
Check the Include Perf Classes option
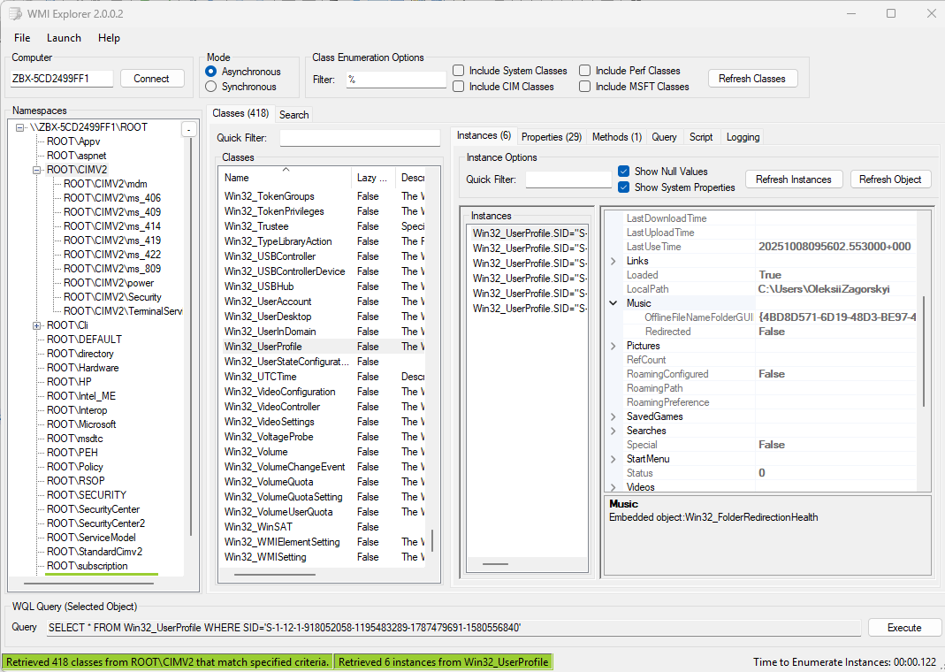coord(585,71)
